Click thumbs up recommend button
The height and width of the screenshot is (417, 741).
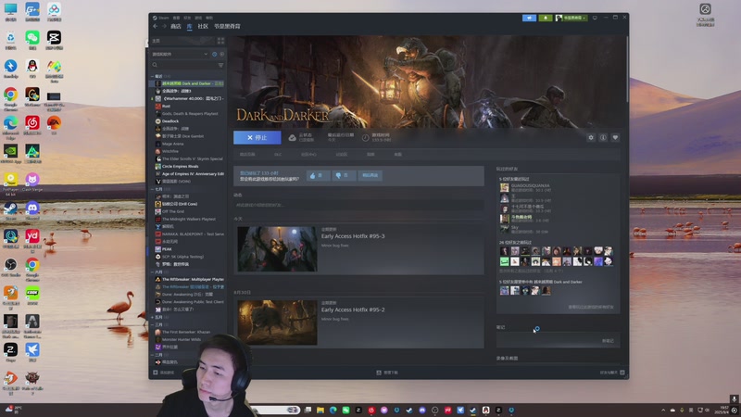tap(318, 175)
